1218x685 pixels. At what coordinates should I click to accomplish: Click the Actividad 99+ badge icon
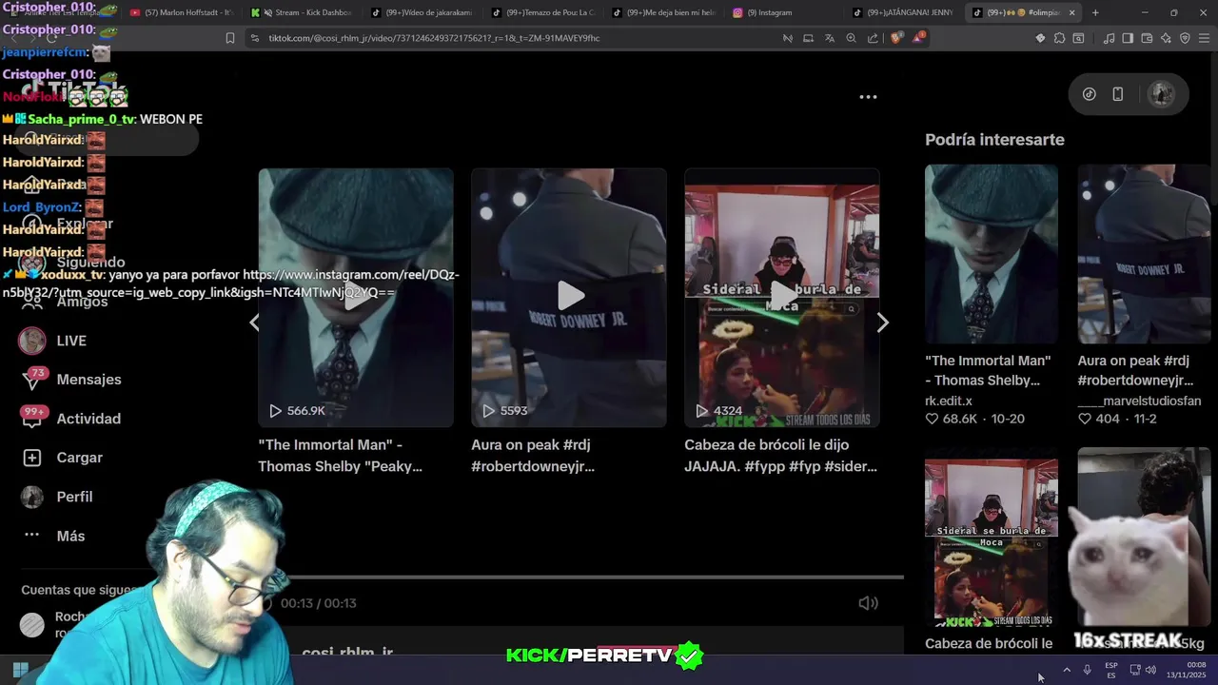click(32, 417)
